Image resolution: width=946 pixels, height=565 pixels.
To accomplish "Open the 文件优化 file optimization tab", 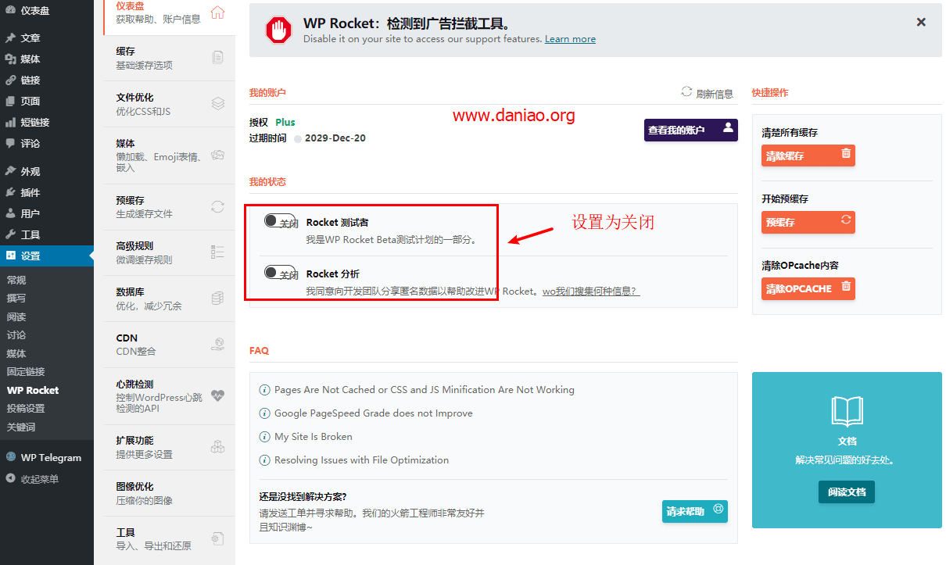I will (x=169, y=104).
